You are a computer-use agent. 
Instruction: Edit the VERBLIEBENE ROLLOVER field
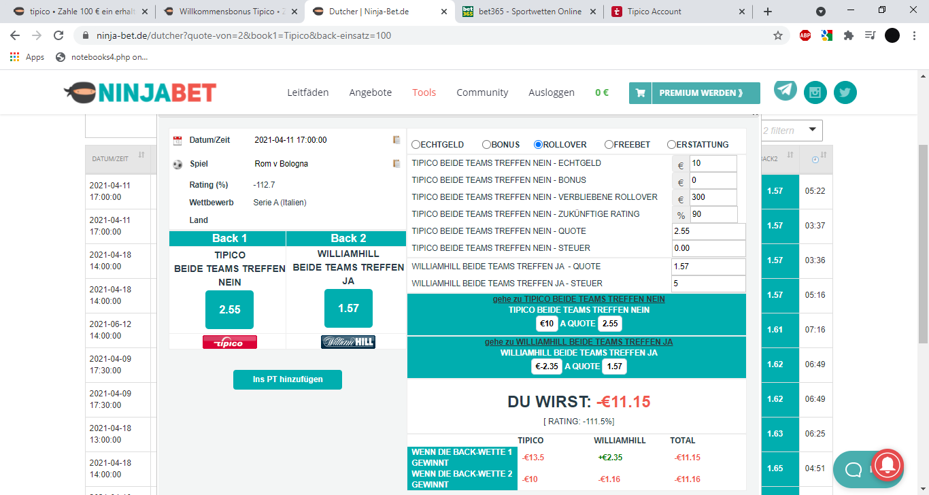click(x=713, y=198)
